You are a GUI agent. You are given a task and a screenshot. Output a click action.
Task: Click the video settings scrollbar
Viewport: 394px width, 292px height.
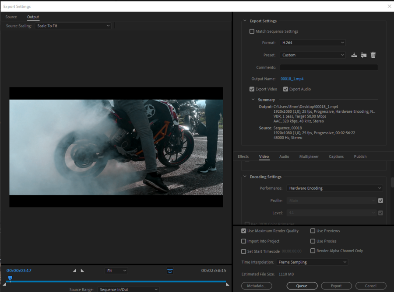coord(392,182)
